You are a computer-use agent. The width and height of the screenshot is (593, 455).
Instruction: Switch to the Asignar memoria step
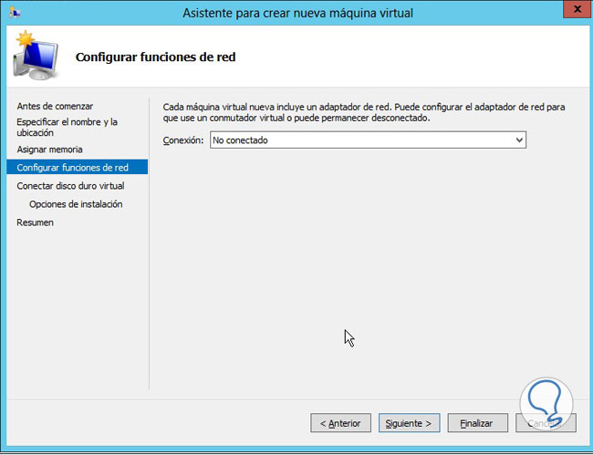(x=49, y=149)
